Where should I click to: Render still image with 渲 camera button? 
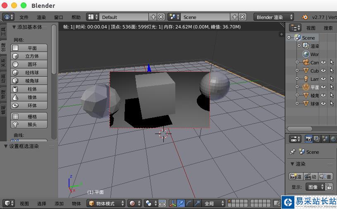(x=296, y=176)
